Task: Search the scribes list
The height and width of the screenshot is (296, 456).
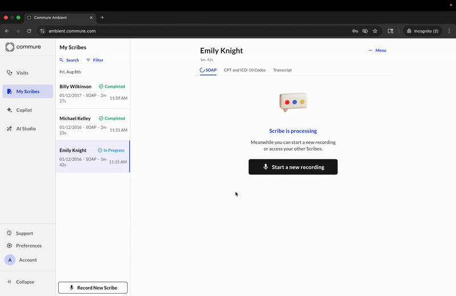Action: (69, 60)
